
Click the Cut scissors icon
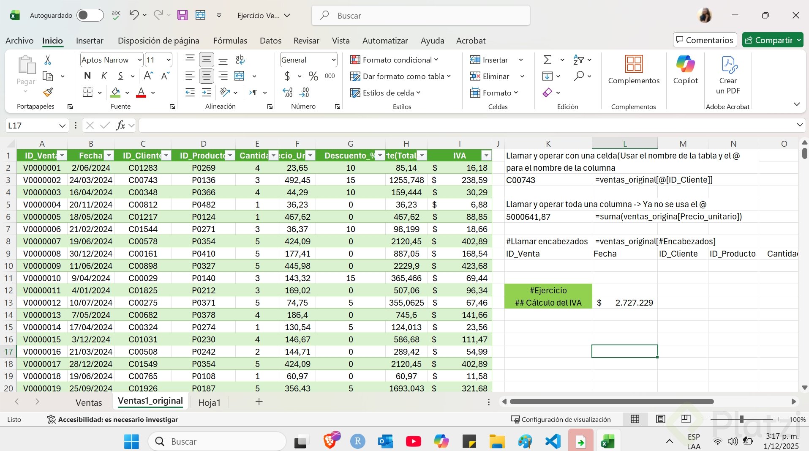pyautogui.click(x=48, y=60)
